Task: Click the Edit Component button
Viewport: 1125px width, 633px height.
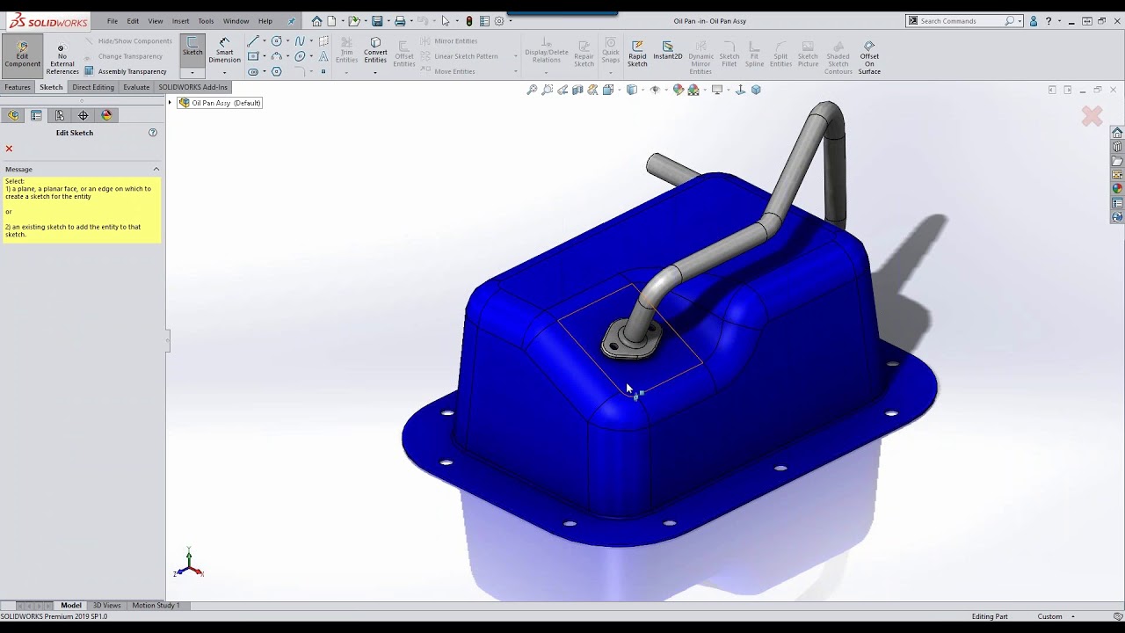Action: (22, 55)
